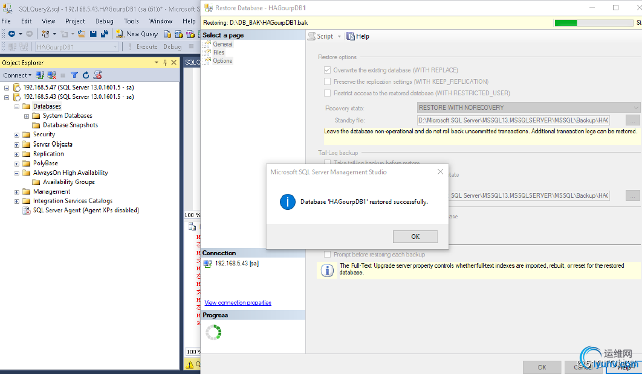Click the SQL Server Agent icon

pos(27,211)
